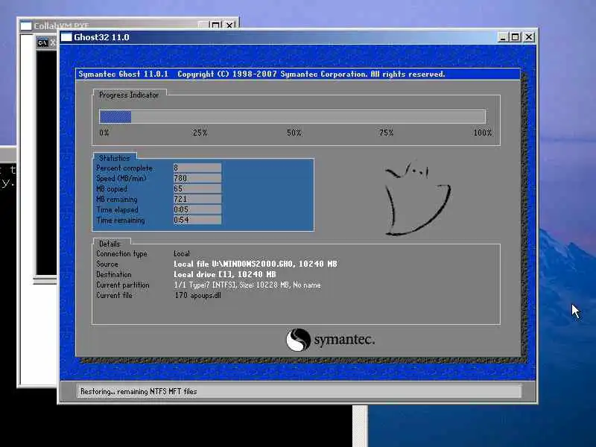Click the Progress Indicator group label
This screenshot has width=596, height=447.
coord(129,95)
